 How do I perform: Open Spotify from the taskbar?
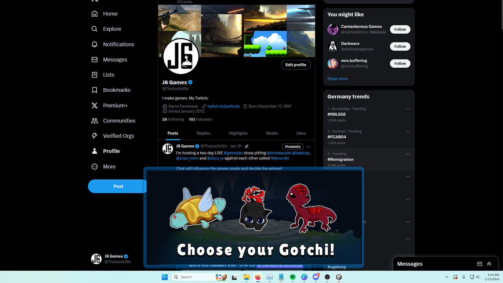[293, 277]
